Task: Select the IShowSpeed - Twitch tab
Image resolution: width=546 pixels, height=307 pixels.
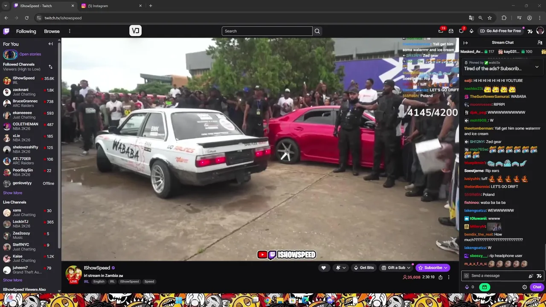Action: pyautogui.click(x=43, y=6)
